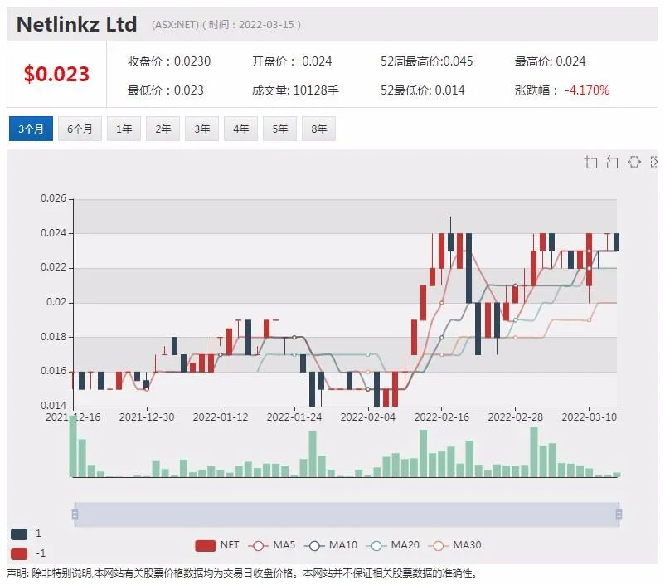Show the 8年 range chart
This screenshot has width=665, height=585.
319,129
